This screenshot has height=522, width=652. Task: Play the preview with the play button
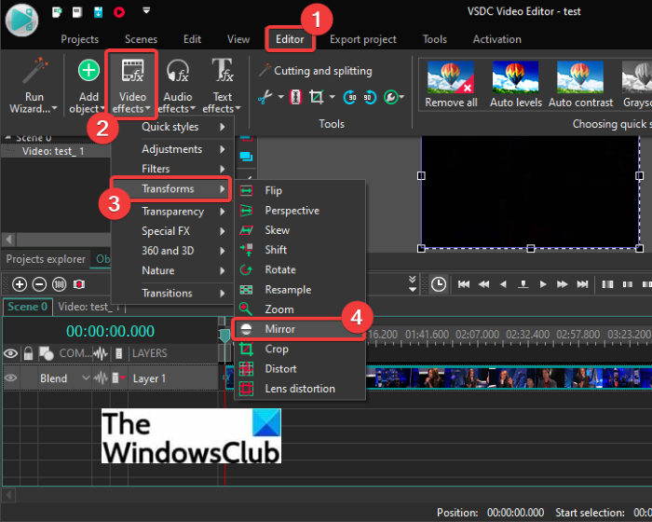click(x=543, y=284)
